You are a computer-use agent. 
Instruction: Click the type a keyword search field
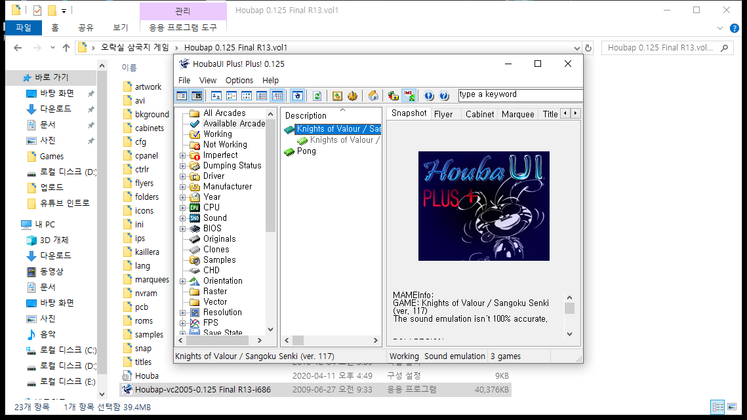[520, 95]
